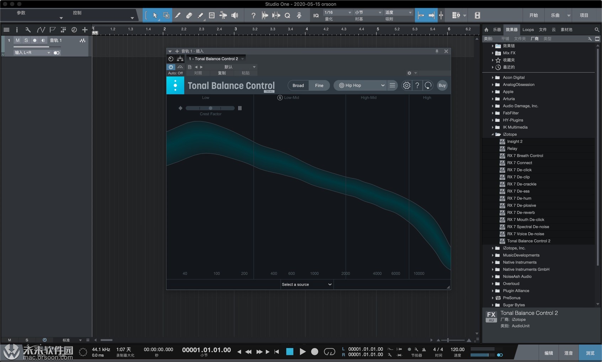Expand the FabFilter folder
This screenshot has height=362, width=602.
[x=492, y=113]
